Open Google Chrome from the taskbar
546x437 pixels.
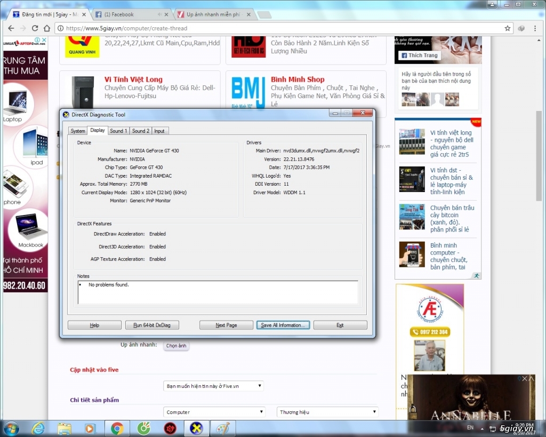tap(117, 428)
